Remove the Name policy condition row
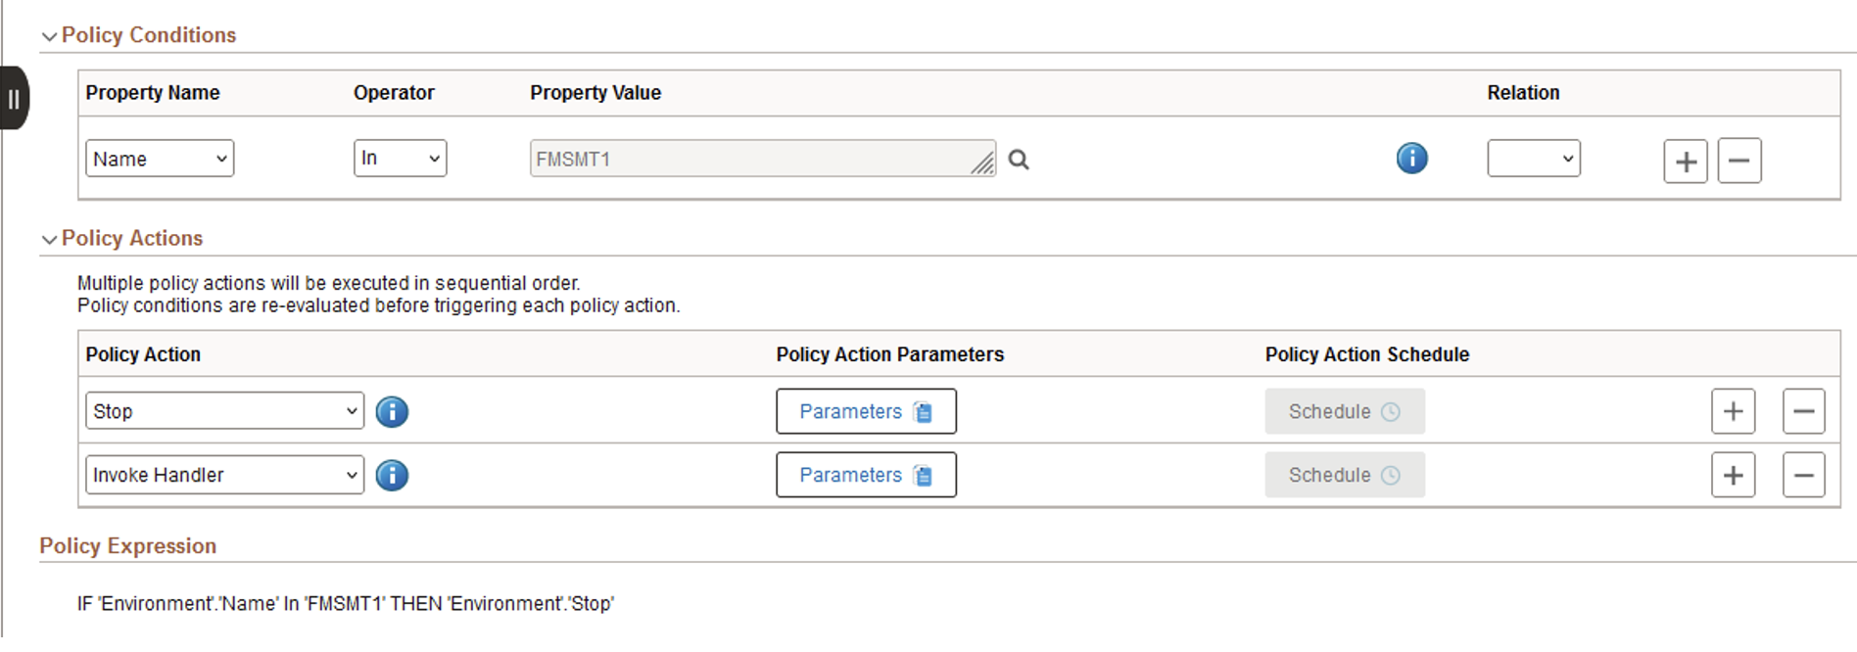Image resolution: width=1857 pixels, height=652 pixels. point(1738,162)
